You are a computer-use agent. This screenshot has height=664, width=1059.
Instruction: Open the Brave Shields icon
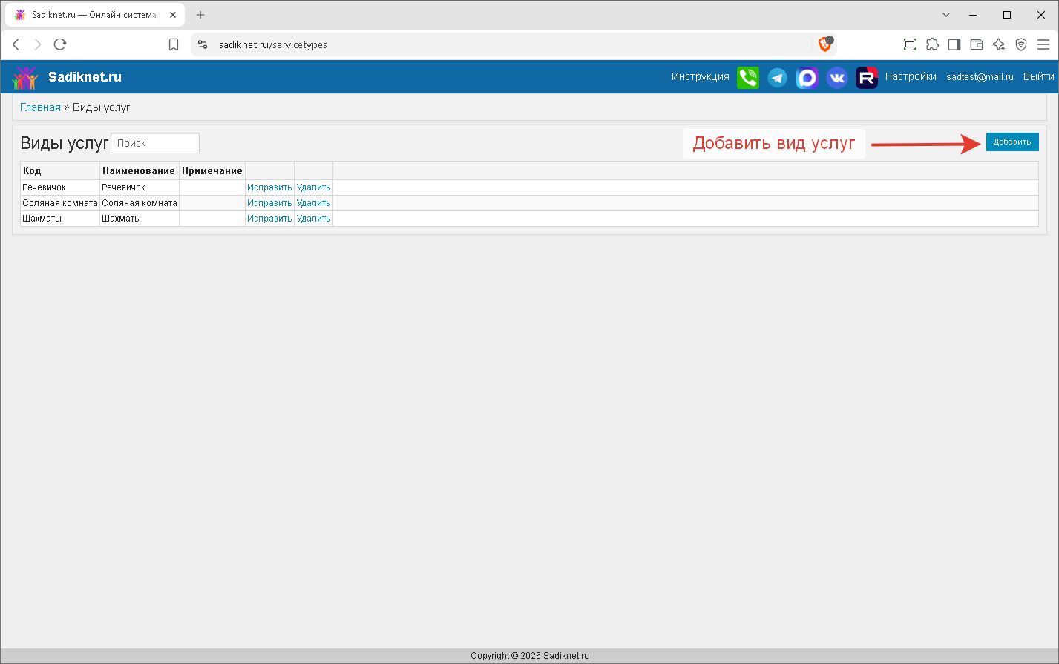(825, 44)
